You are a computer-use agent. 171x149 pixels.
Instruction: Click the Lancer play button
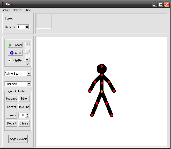coord(15,45)
